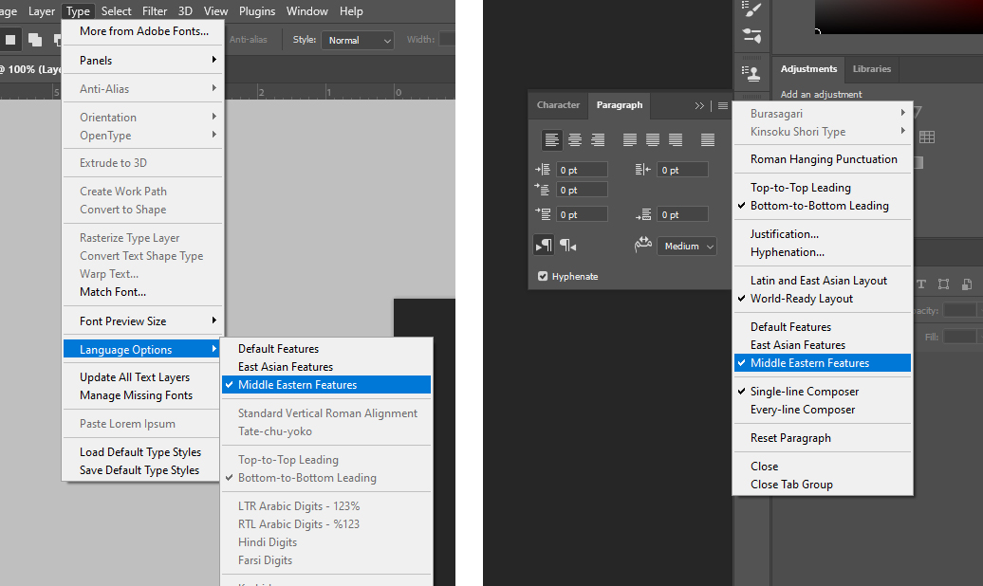
Task: Open the Filter menu
Action: point(155,11)
